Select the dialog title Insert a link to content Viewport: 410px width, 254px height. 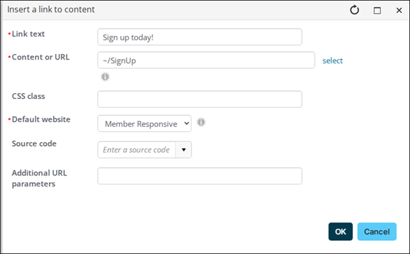pyautogui.click(x=51, y=10)
